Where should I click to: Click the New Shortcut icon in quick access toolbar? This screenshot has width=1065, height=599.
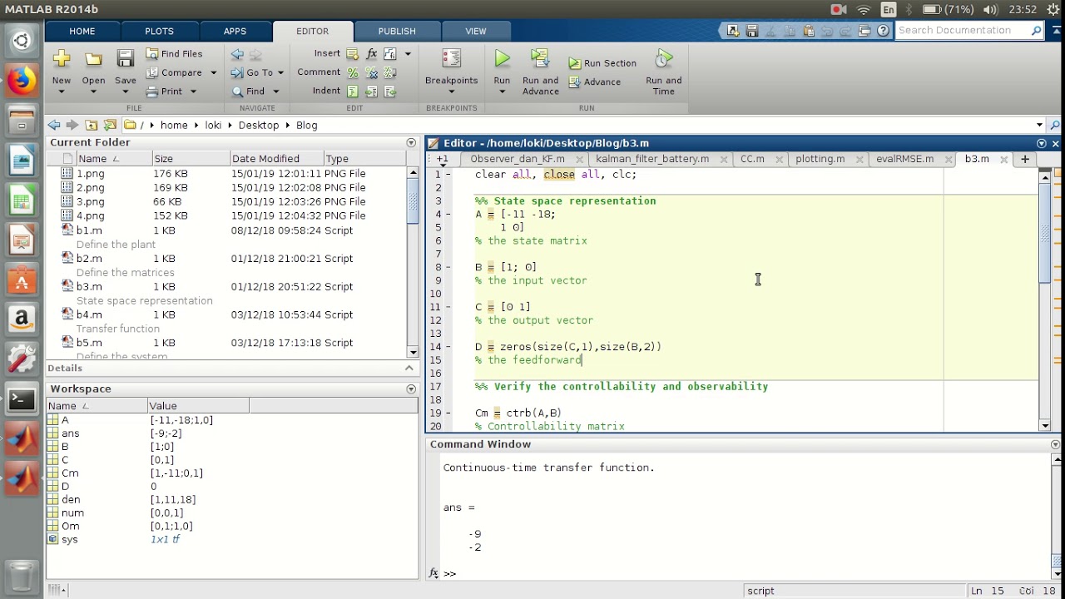(732, 31)
